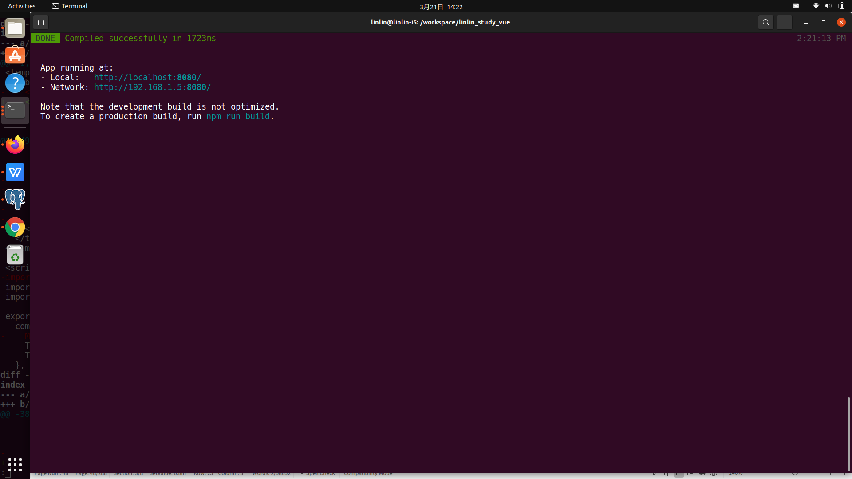Open the Trash in dock
The image size is (852, 479).
coord(15,255)
